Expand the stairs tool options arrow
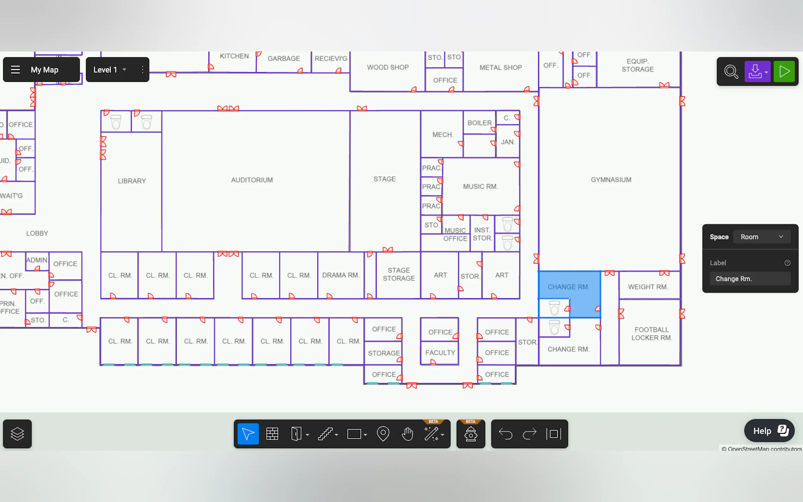Screen dimensions: 803x502 (336, 435)
